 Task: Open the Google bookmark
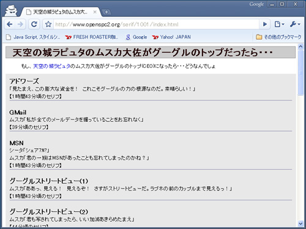click(136, 37)
